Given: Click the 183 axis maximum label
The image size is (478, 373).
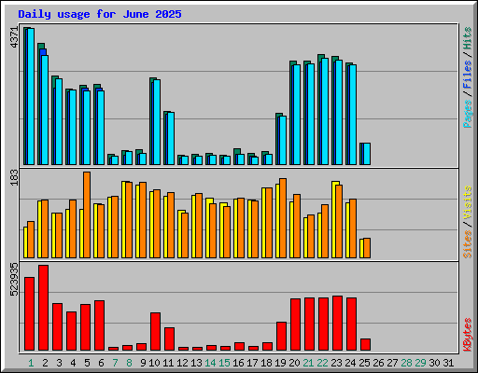Looking at the screenshot, I should [x=15, y=178].
